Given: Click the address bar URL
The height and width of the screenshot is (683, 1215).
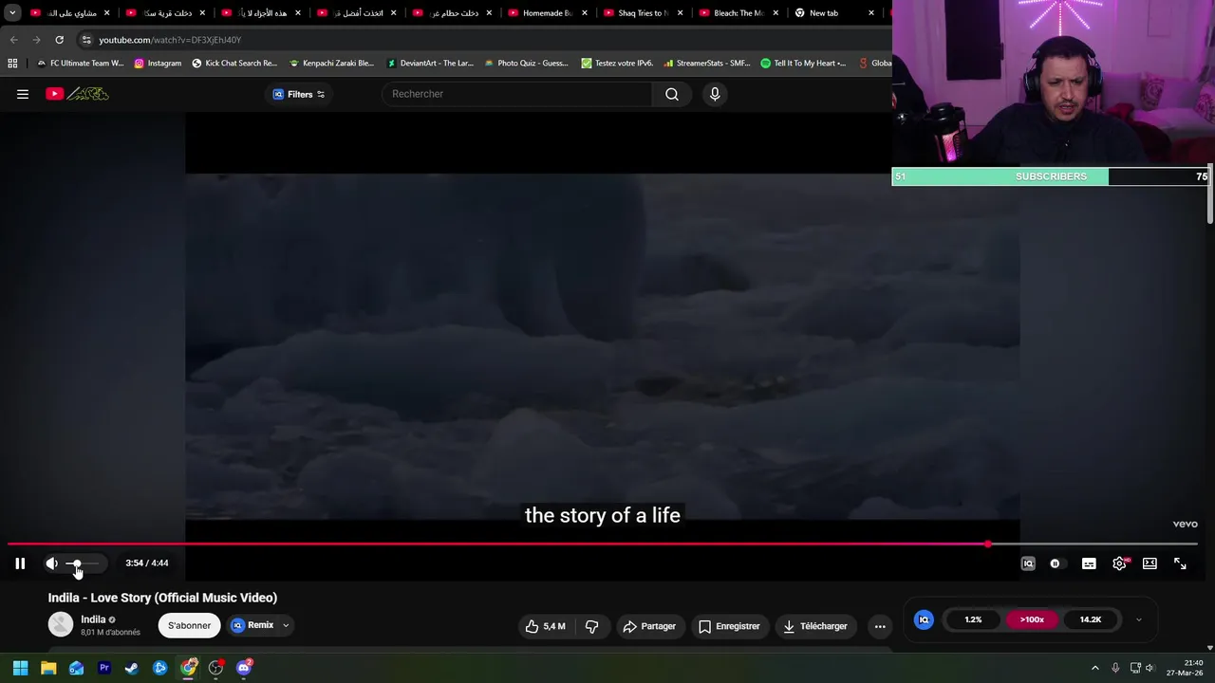Looking at the screenshot, I should click(170, 40).
